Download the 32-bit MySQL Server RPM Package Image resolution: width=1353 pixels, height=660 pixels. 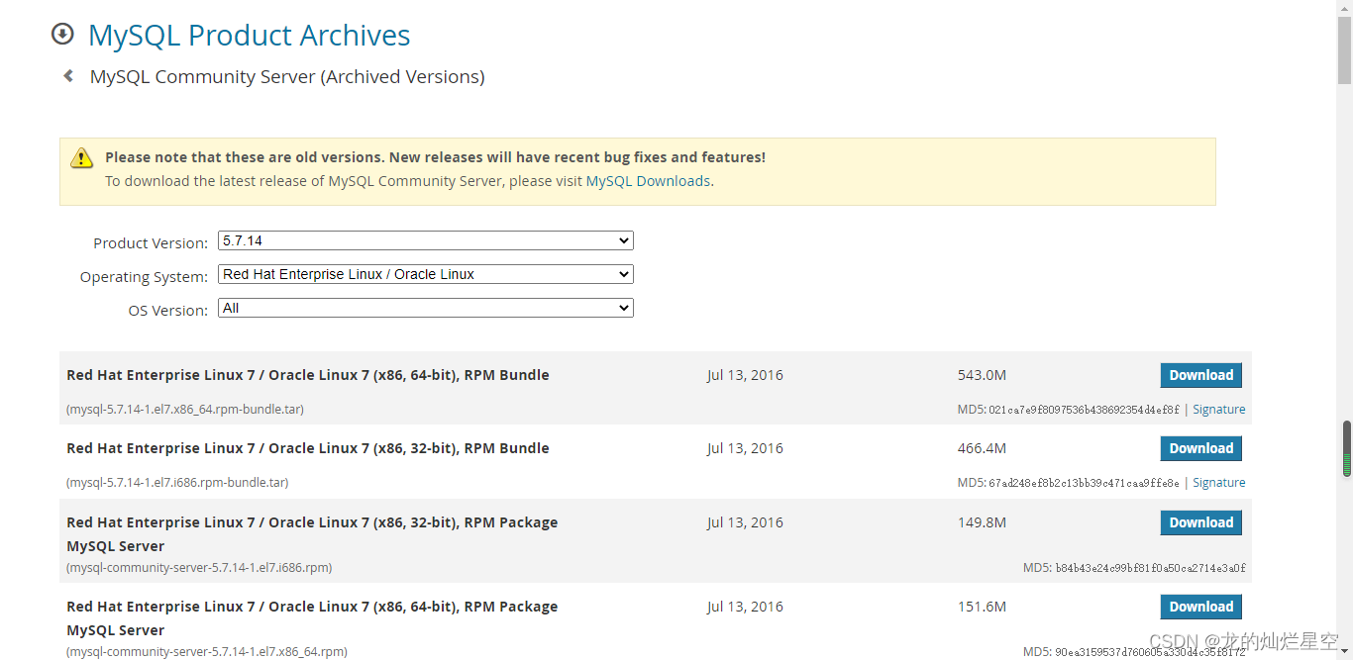tap(1200, 522)
